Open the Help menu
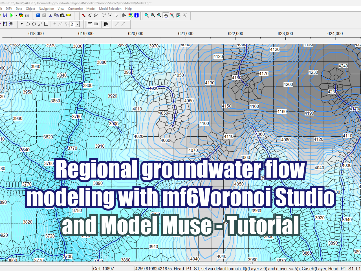 (x=128, y=9)
